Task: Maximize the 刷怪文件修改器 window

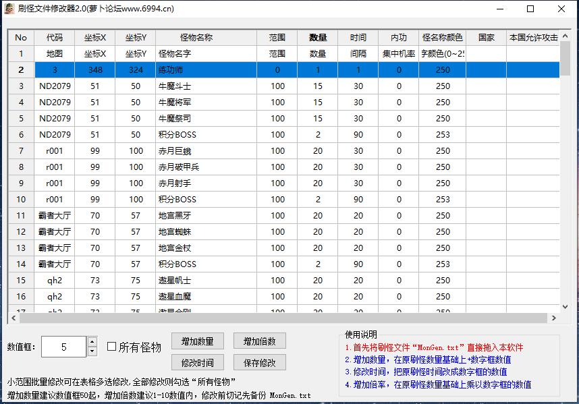Action: pyautogui.click(x=530, y=9)
